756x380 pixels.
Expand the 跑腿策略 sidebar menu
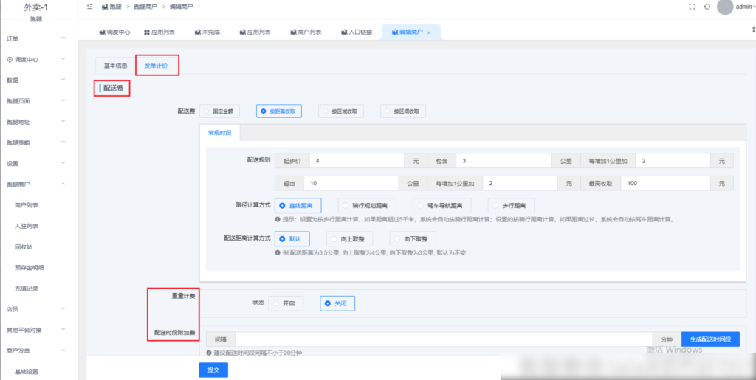(x=38, y=142)
